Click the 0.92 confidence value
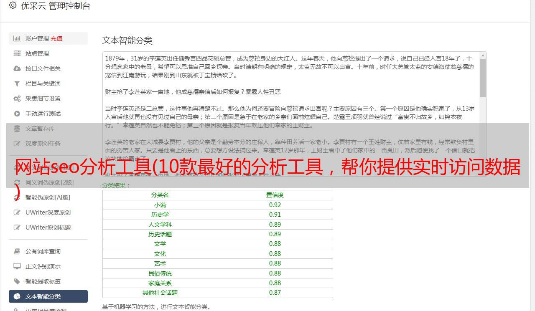Image resolution: width=535 pixels, height=311 pixels. tap(275, 205)
